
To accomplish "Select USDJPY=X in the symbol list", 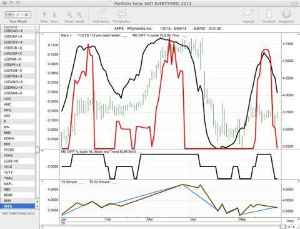I will [x=17, y=65].
